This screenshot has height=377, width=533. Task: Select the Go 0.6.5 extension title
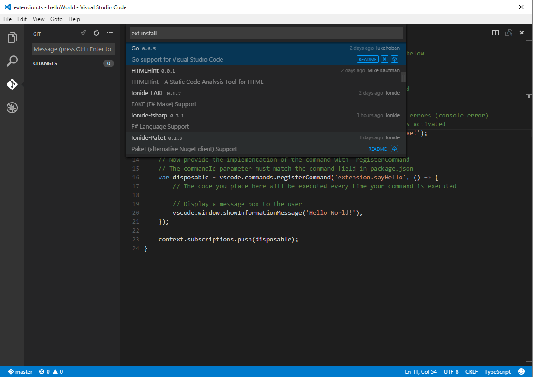pos(144,48)
